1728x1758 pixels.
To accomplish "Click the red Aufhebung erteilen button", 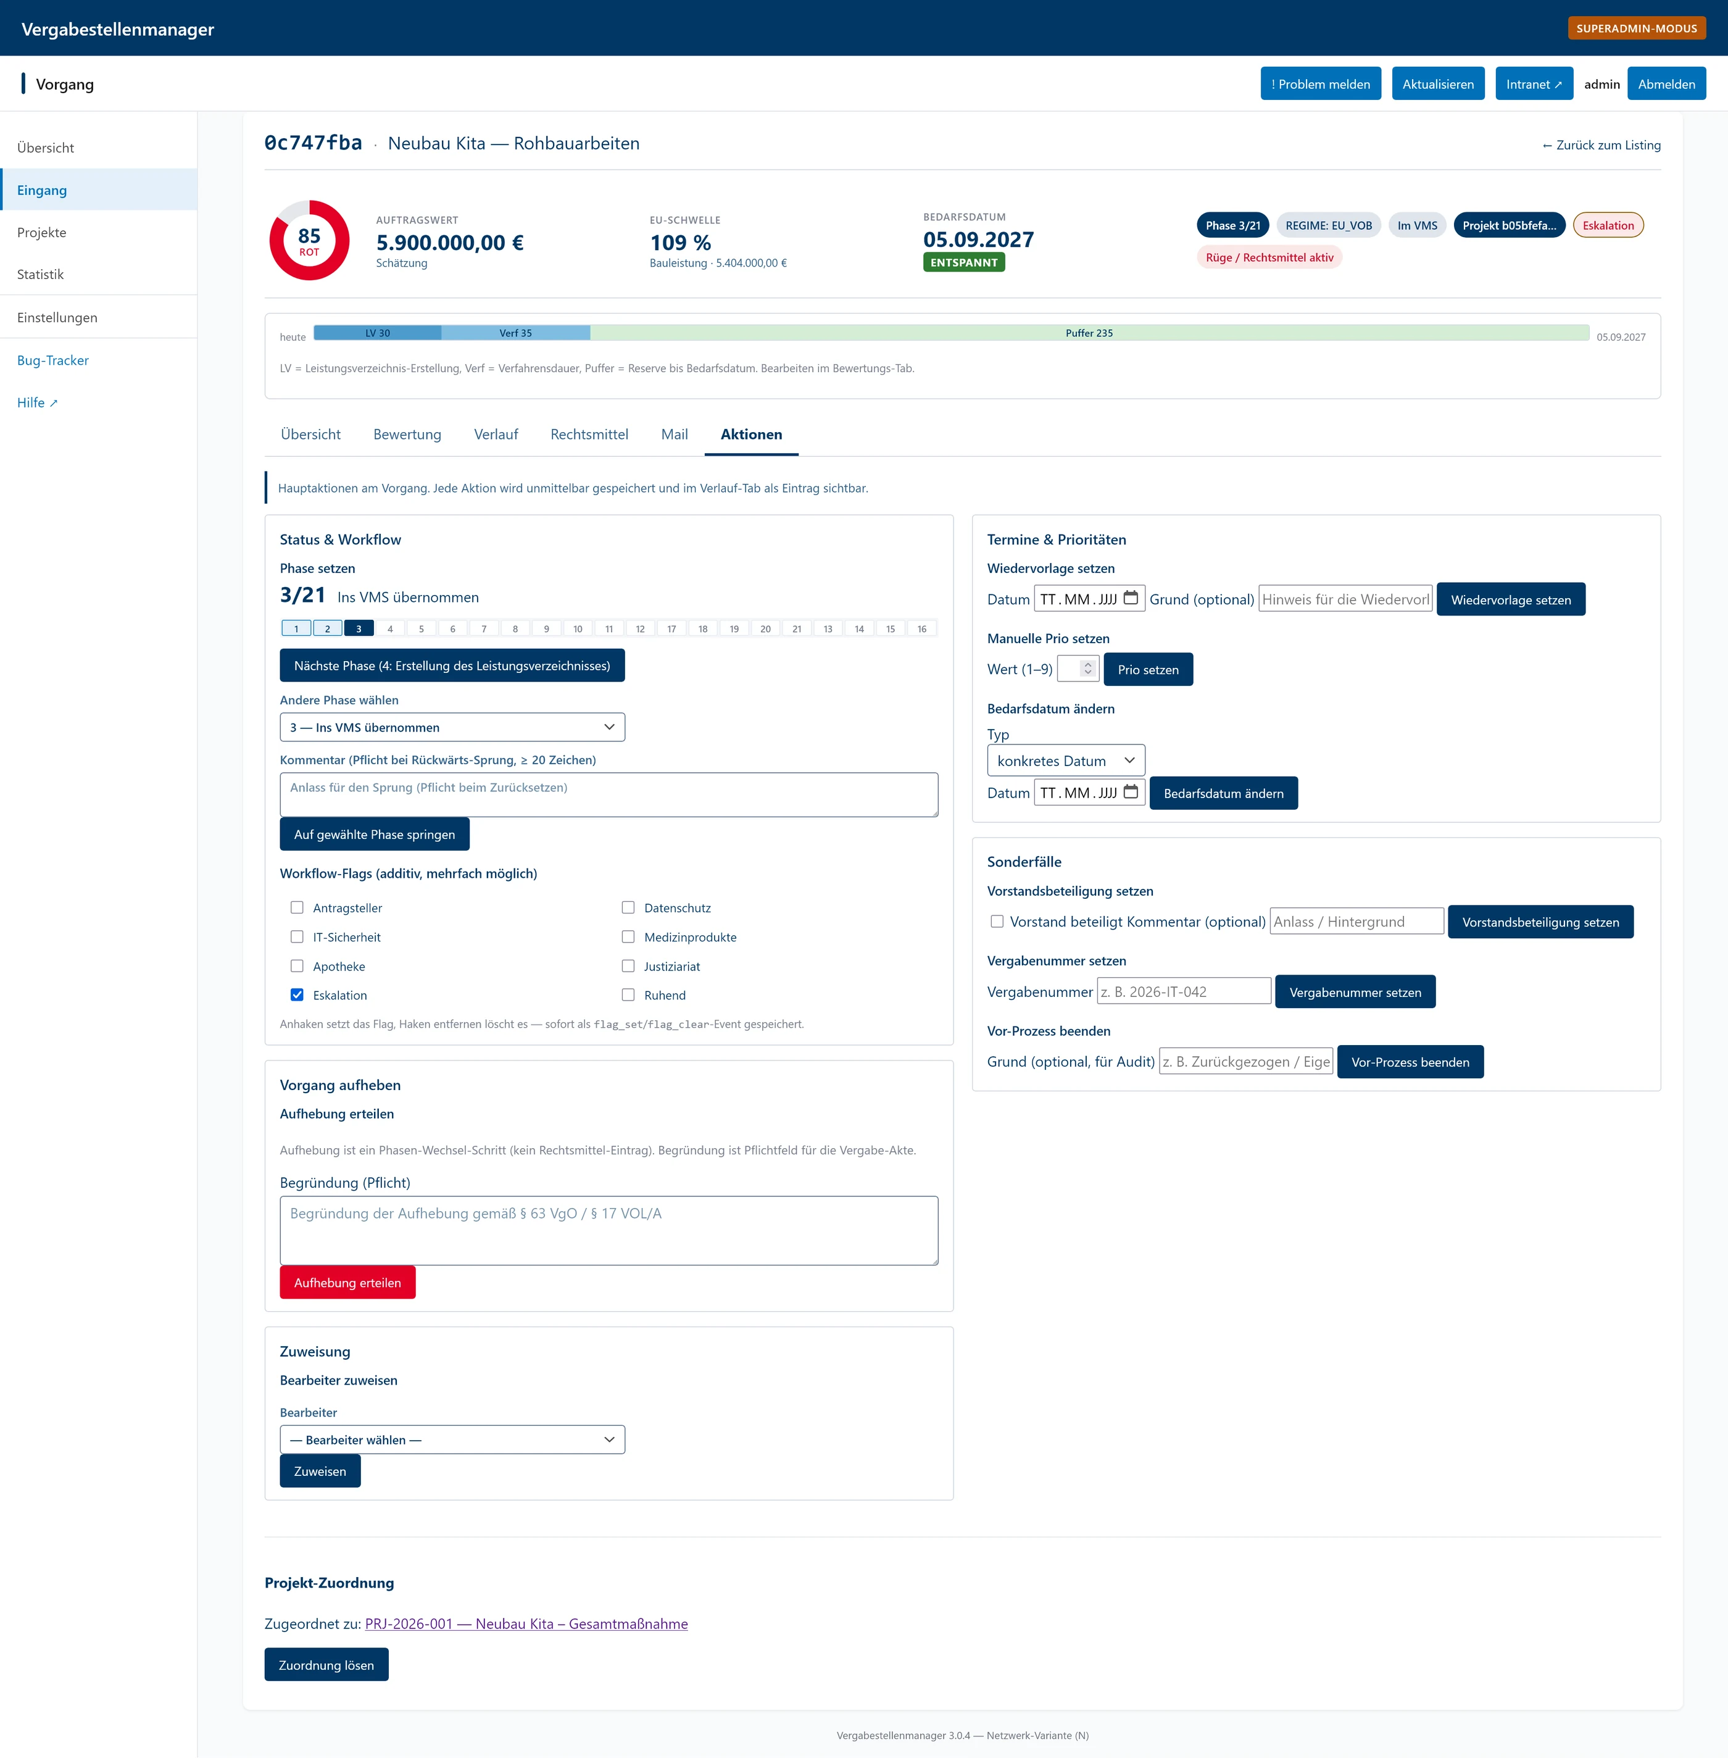I will tap(347, 1283).
